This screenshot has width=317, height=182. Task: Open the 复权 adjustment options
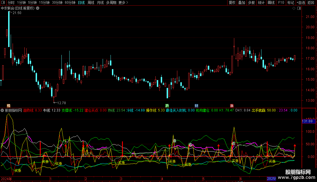(x=232, y=3)
